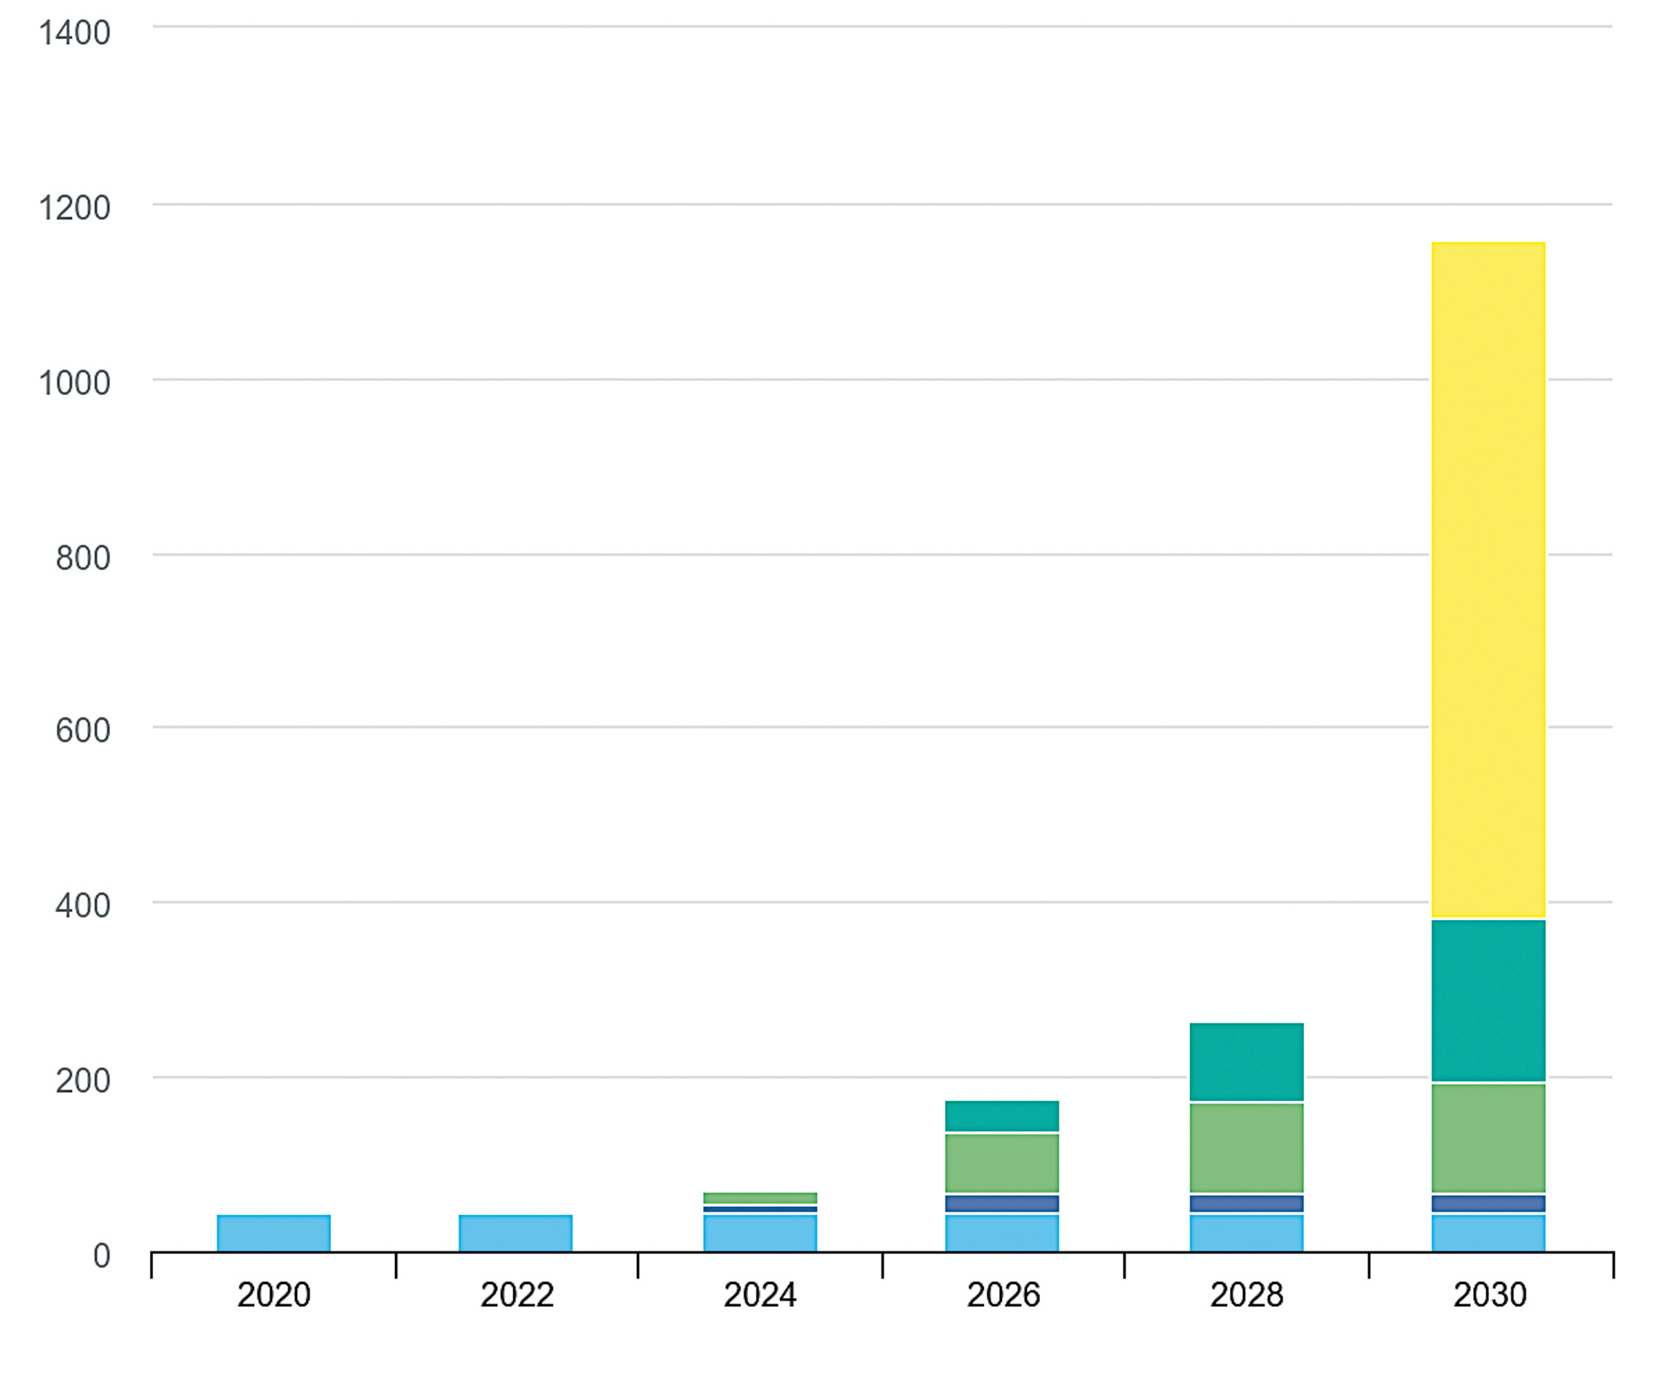Click the 1000 y-axis value label
Viewport: 1668px width, 1390px height.
point(74,383)
